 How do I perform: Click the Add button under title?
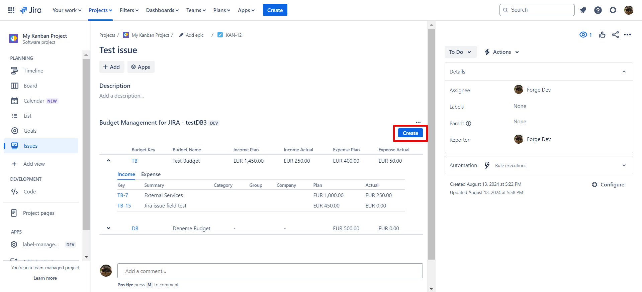pos(112,67)
